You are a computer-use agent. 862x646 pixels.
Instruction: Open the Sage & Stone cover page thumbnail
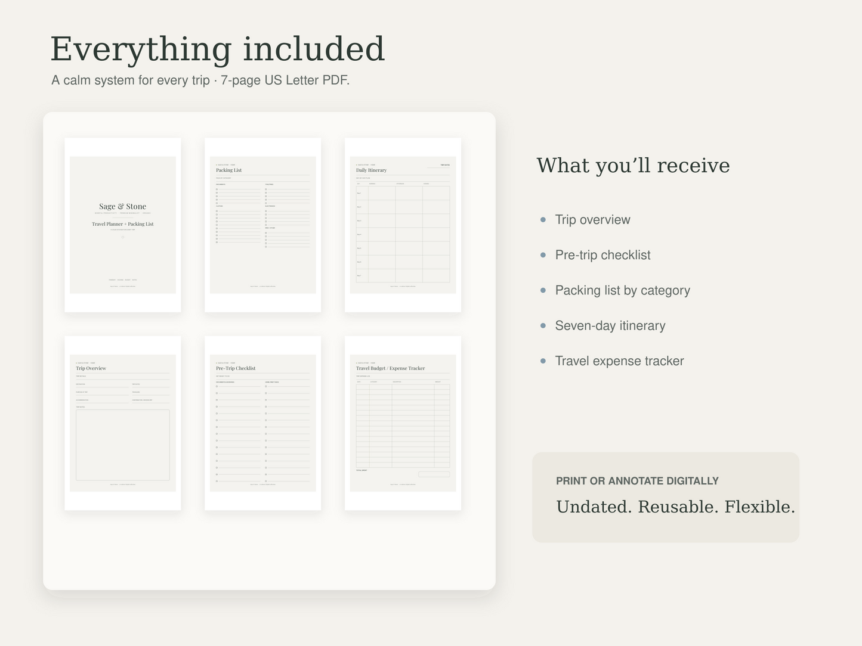(123, 225)
